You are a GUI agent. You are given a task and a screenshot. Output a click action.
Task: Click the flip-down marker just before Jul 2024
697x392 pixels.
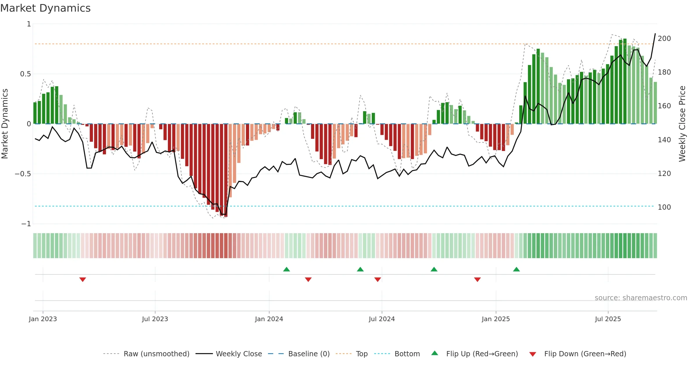tap(378, 280)
